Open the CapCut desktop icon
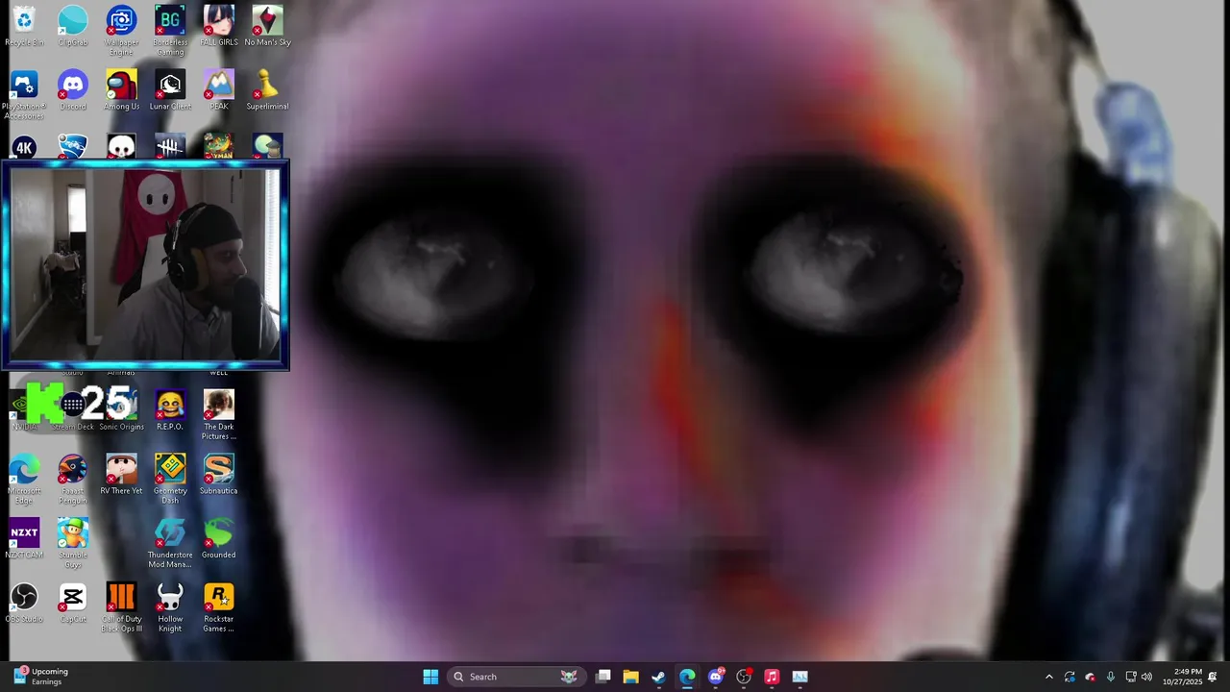The image size is (1230, 692). click(x=73, y=603)
